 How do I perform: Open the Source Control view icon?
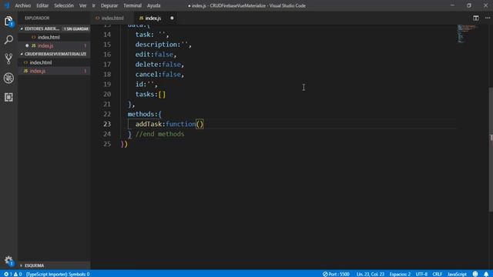click(x=8, y=58)
